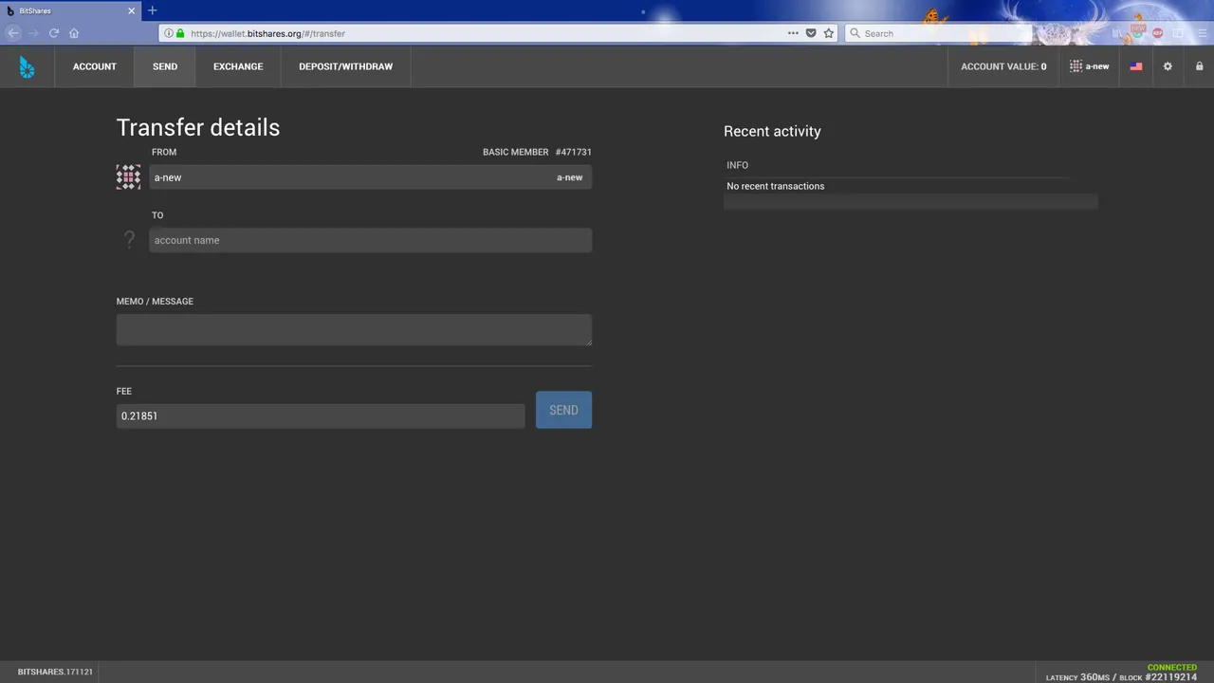Reload the page with refresh icon
This screenshot has width=1214, height=683.
[54, 33]
